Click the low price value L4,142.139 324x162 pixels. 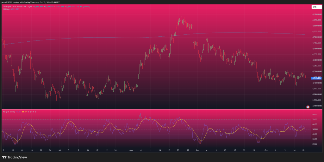(59, 7)
